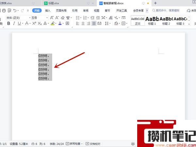Click the new tab plus button
Screen dimensions: 196x147
click(x=155, y=3)
